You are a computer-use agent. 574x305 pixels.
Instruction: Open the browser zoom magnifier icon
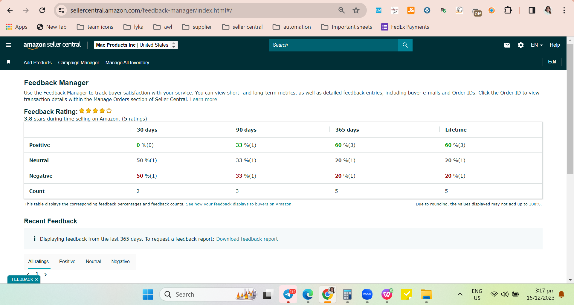(341, 10)
